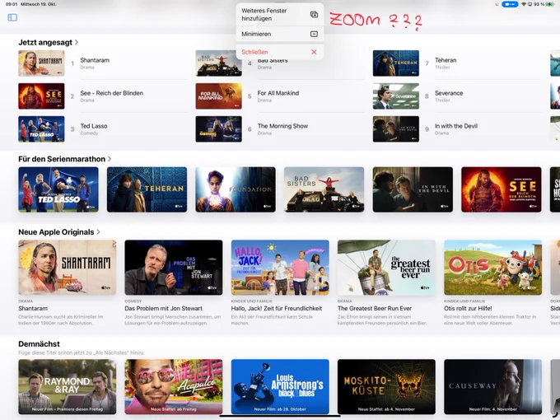Open Causeway poster in Demnächst
Viewport: 560px width, 420px height.
[x=492, y=387]
